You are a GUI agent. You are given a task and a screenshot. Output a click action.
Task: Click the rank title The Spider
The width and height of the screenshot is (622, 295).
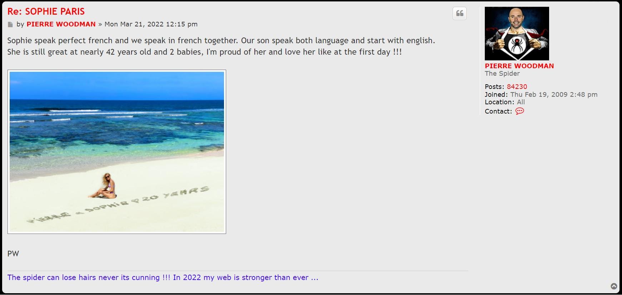point(502,74)
